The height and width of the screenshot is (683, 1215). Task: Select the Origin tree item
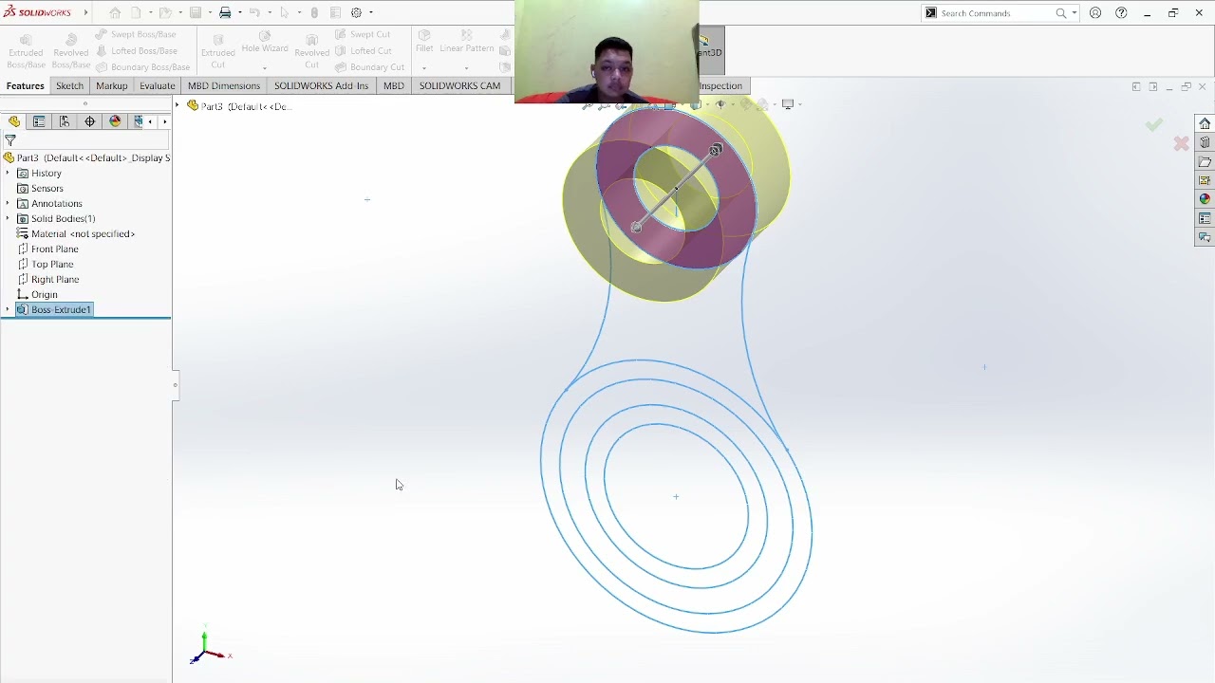[x=37, y=294]
